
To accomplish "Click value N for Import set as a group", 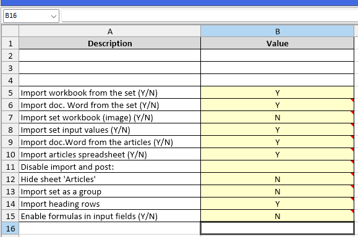I will click(277, 191).
